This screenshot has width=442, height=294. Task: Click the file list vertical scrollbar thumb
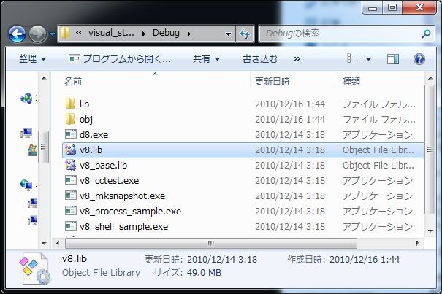coord(430,150)
